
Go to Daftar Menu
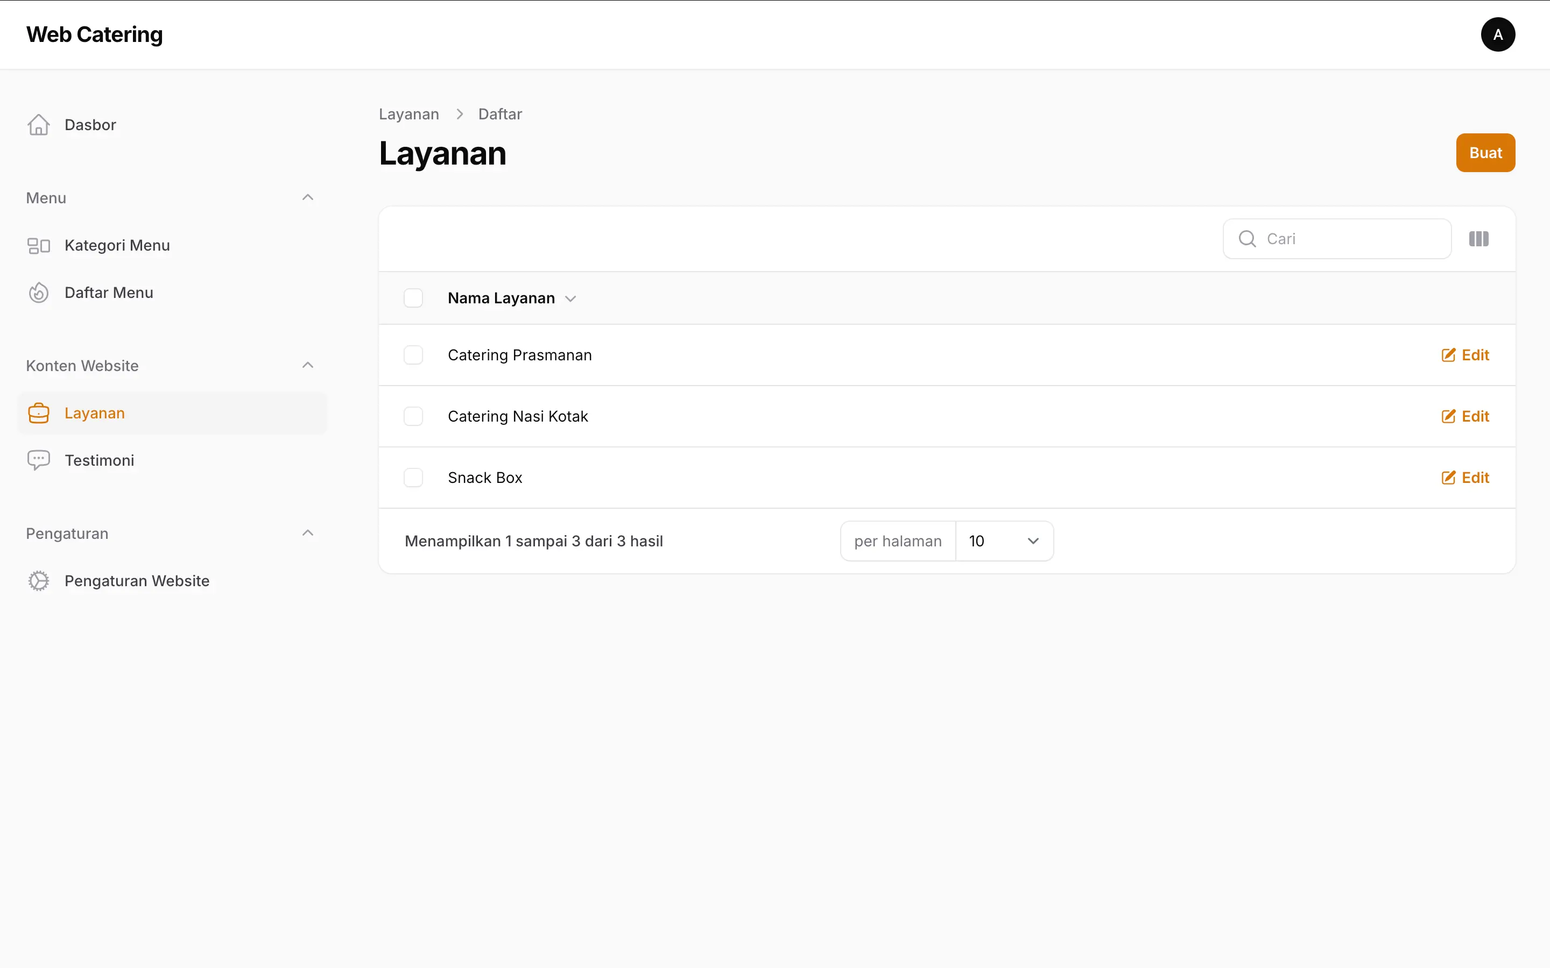172,293
